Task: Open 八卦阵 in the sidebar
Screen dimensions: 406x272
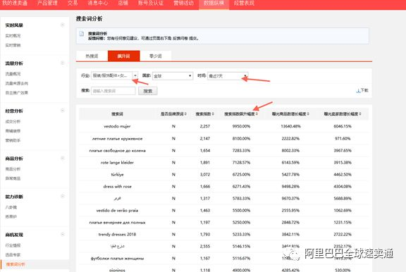Action: pos(11,207)
